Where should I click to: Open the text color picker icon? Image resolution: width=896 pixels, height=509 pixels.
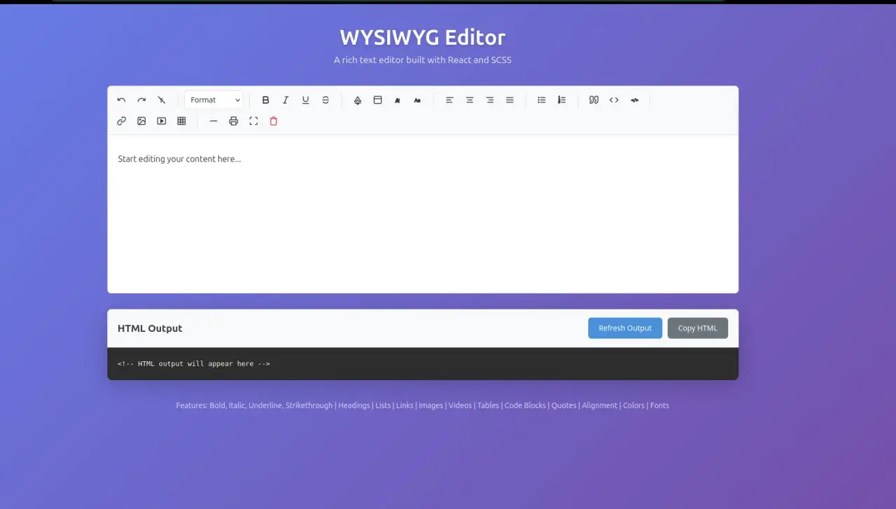point(358,100)
